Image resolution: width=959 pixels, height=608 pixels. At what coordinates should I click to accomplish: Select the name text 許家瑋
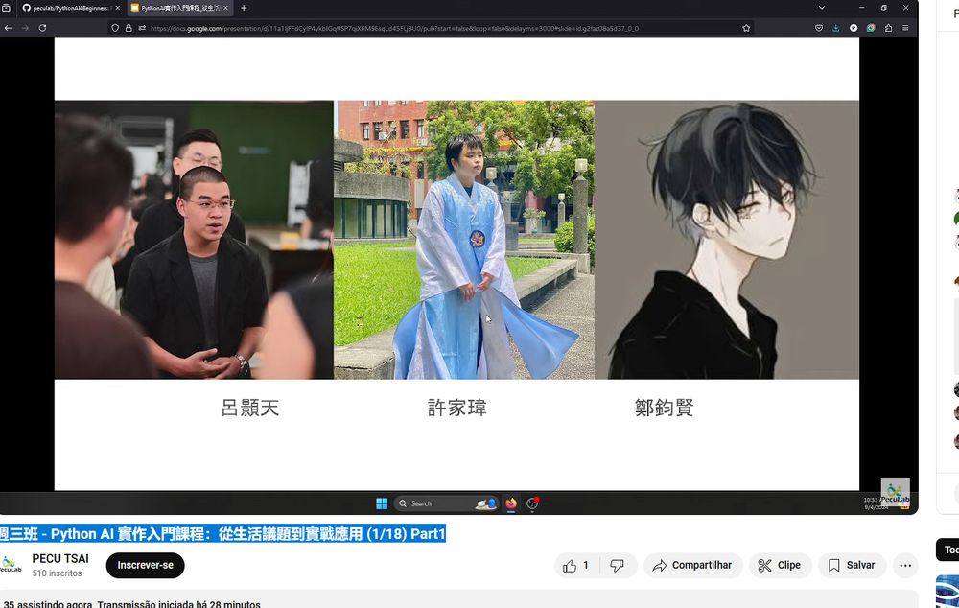click(x=456, y=408)
